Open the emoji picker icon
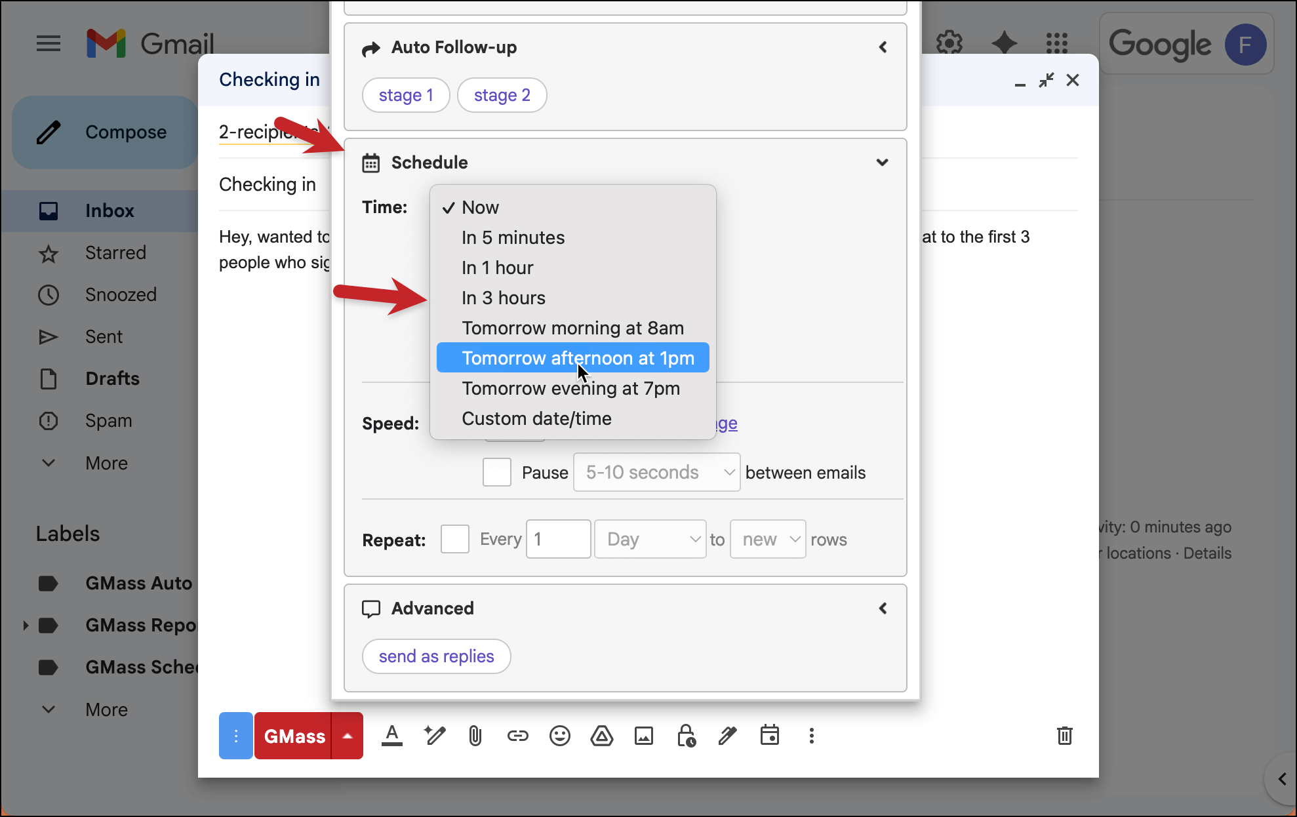Screen dimensions: 1297x817 (559, 736)
